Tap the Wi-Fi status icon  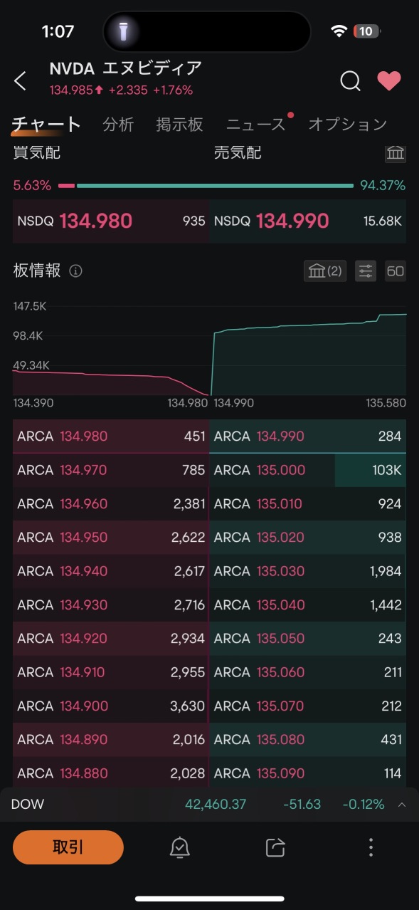(339, 31)
